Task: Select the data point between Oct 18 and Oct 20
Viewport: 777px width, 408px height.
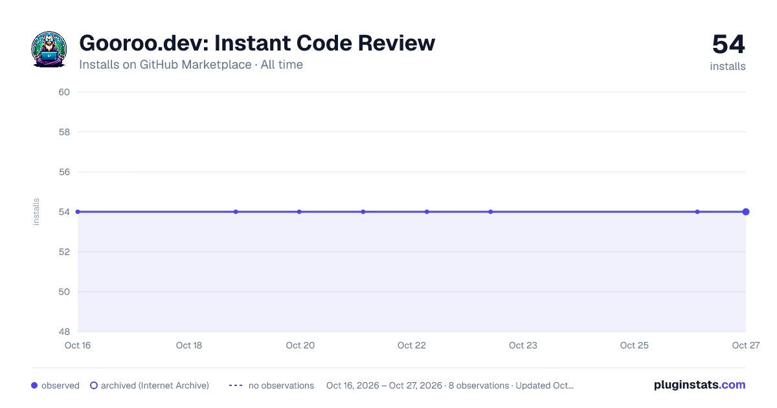Action: (x=236, y=212)
